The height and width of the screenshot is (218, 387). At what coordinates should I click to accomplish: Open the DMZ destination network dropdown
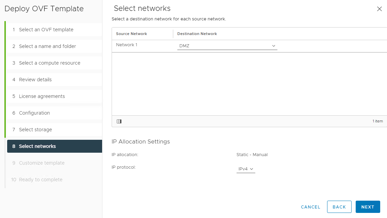pyautogui.click(x=227, y=45)
